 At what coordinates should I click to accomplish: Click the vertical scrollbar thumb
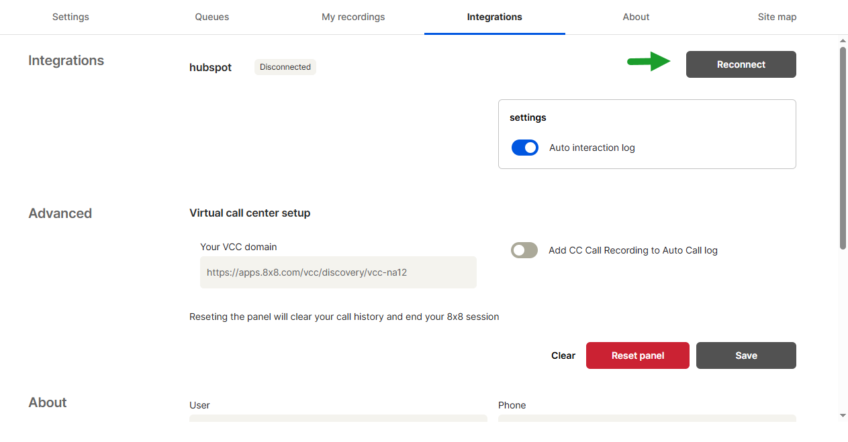point(843,148)
